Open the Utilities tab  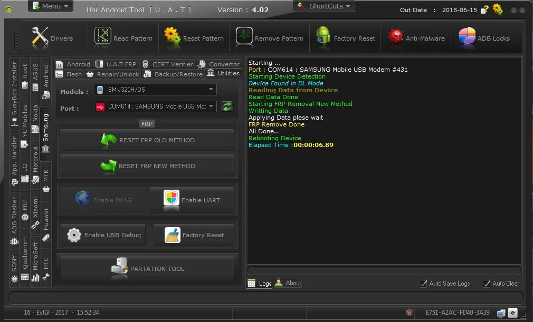pos(223,73)
